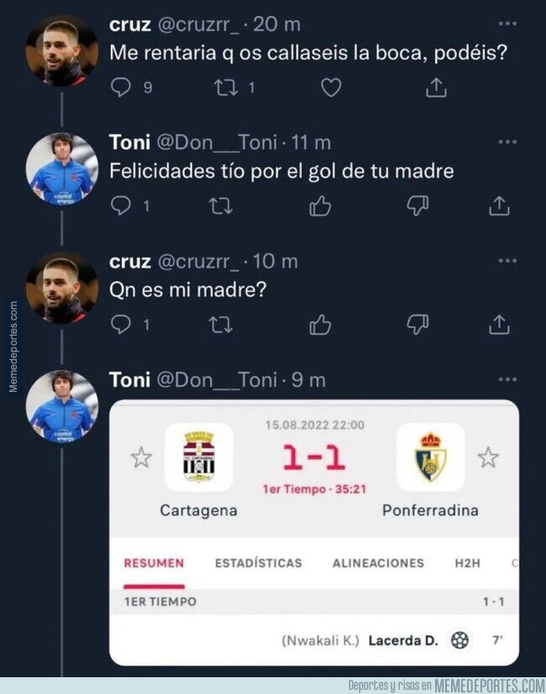Reply to Toni's "Felicidades" tweet

click(x=121, y=205)
